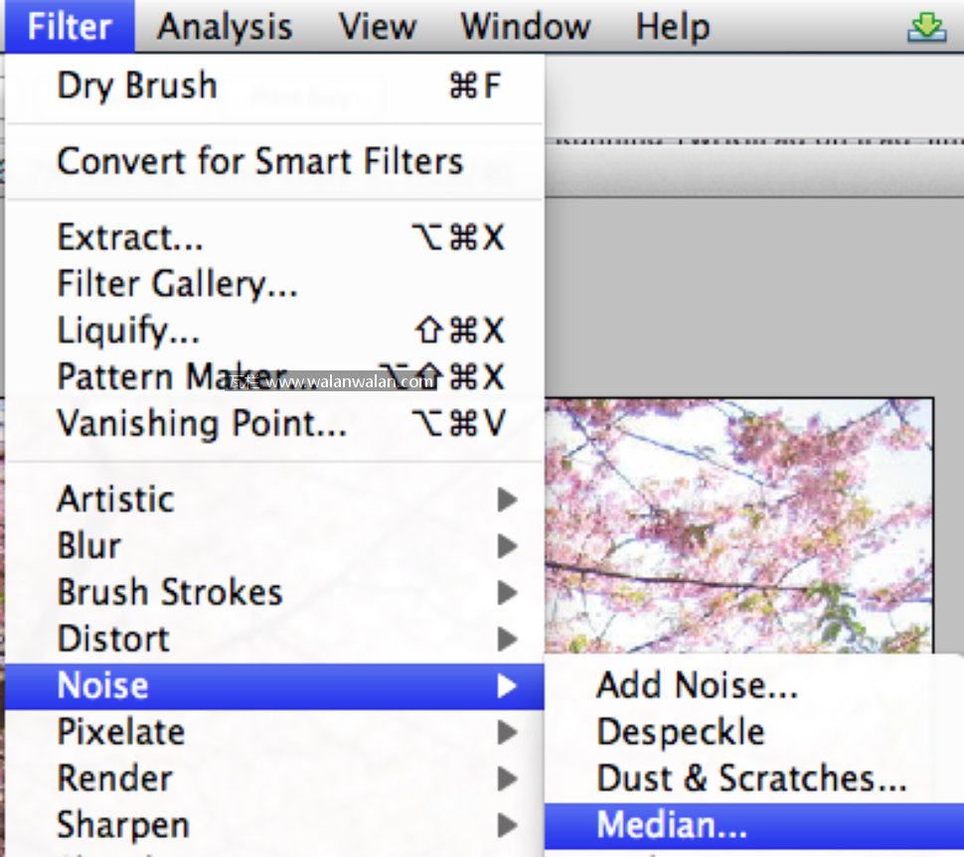Choose Convert for Smart Filters

[260, 161]
